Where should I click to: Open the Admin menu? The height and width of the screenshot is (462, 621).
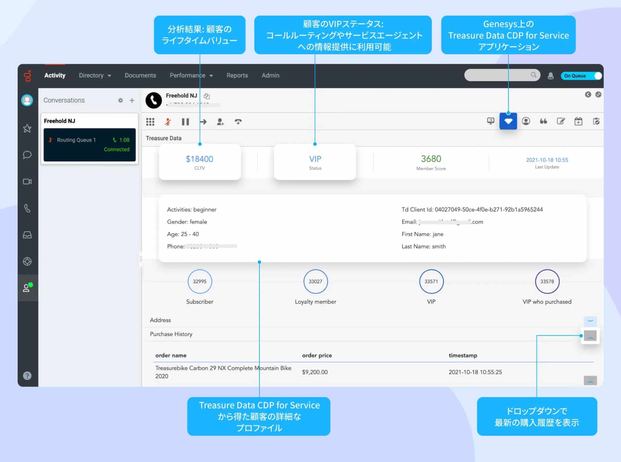point(270,75)
